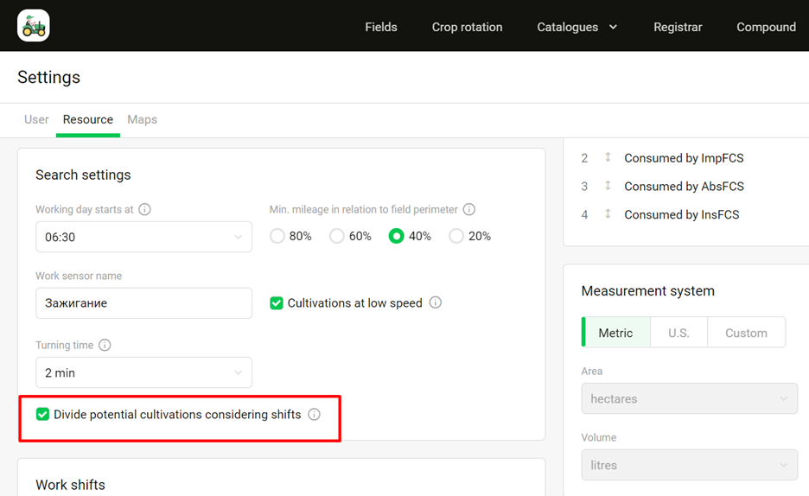Click the Work sensor name input field

143,303
